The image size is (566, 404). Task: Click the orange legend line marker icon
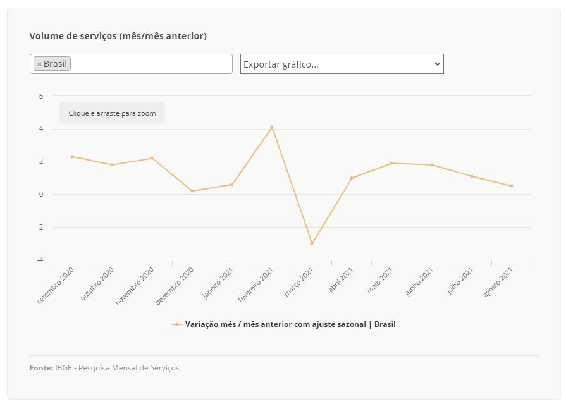[177, 324]
